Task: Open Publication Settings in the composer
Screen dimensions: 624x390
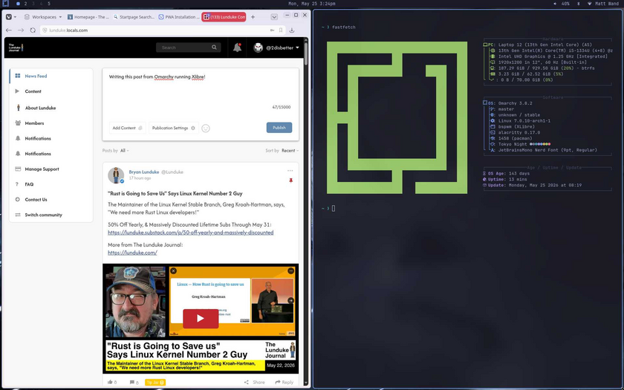Action: coord(174,128)
